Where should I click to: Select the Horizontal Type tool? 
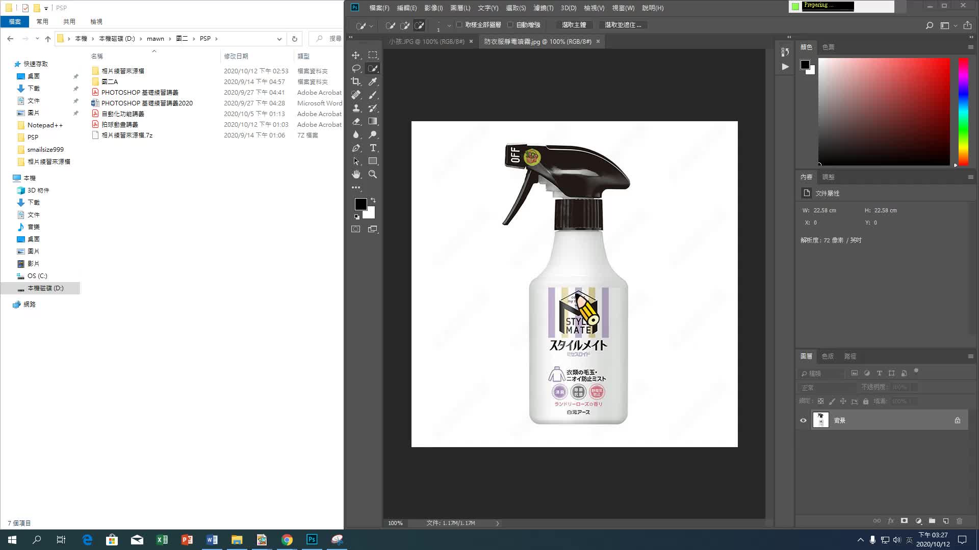[373, 148]
